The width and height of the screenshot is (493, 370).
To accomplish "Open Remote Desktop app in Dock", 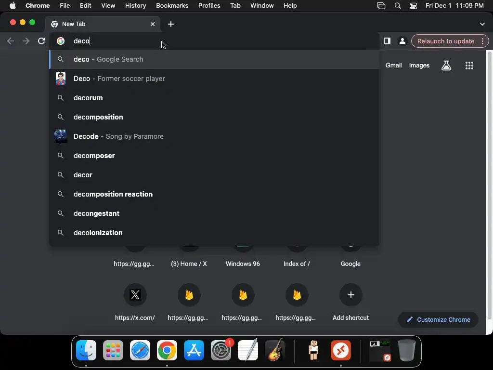I will pos(341,350).
